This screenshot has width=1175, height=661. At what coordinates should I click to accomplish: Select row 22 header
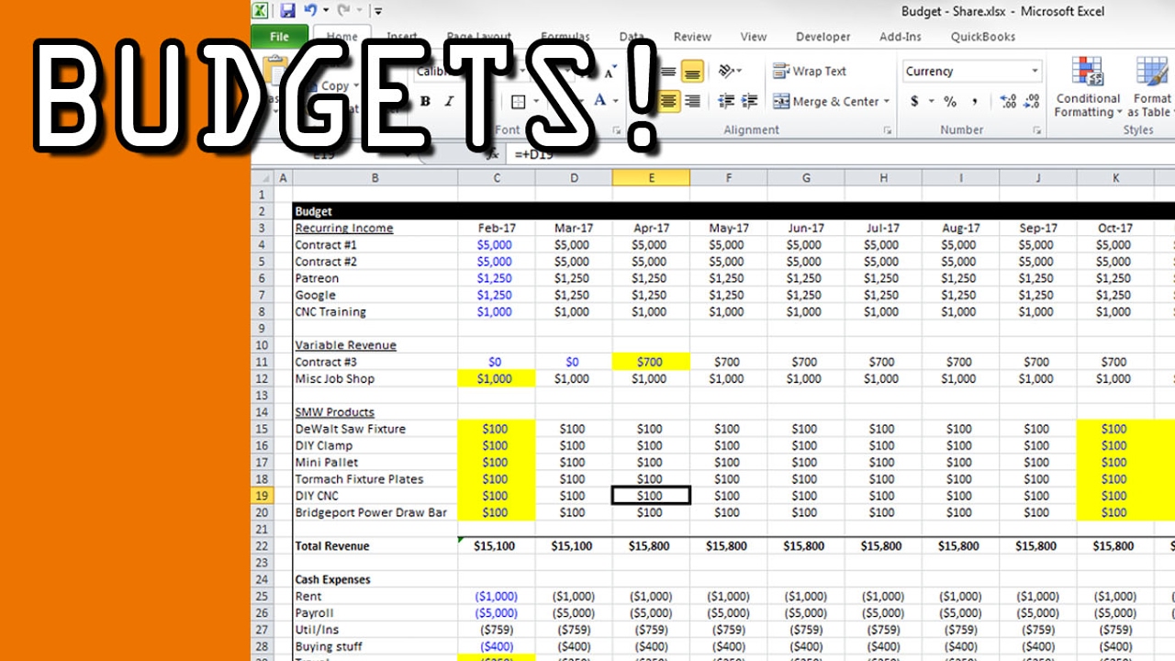[262, 545]
